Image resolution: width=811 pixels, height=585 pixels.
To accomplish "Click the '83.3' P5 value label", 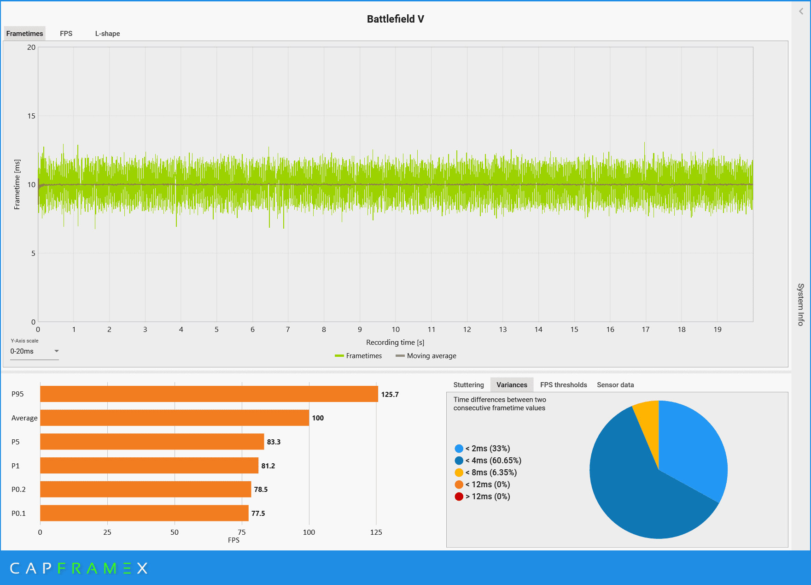I will point(274,442).
